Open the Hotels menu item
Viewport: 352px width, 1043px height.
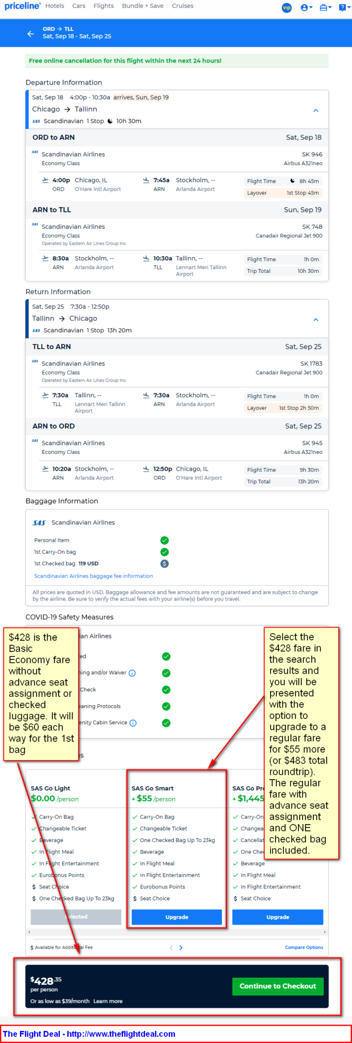click(55, 6)
